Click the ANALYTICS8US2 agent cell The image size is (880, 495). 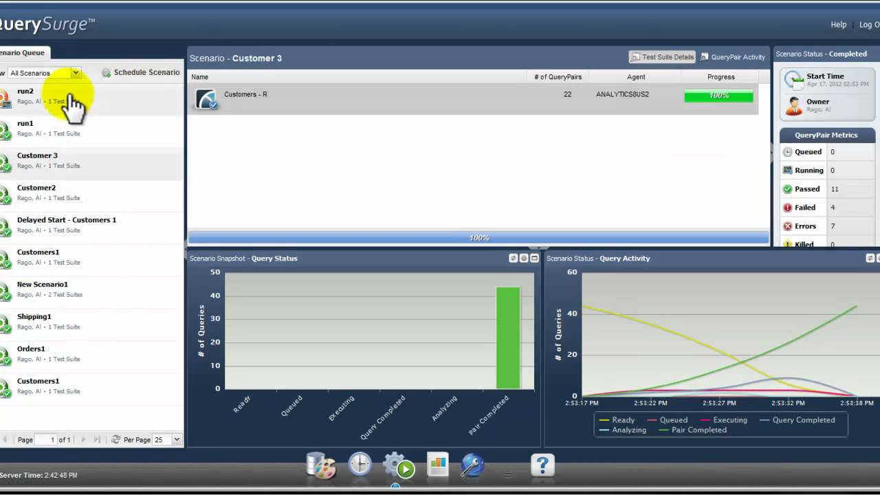click(x=622, y=94)
